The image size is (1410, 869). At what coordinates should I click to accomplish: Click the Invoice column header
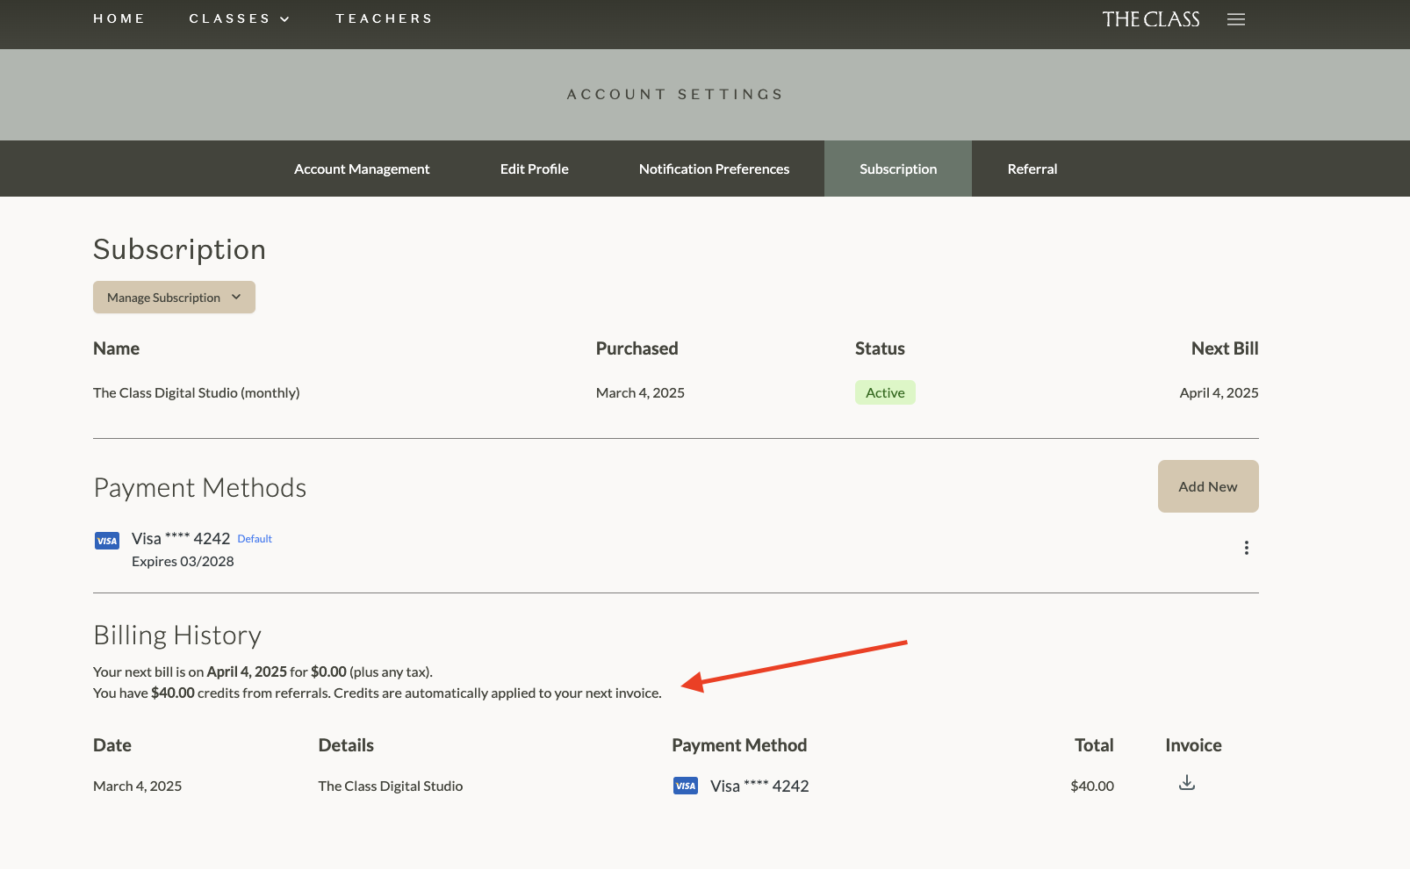1193,744
